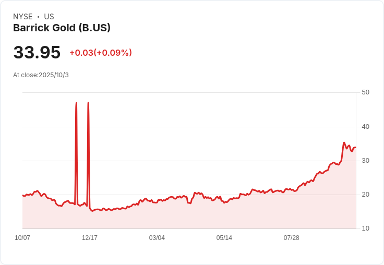The height and width of the screenshot is (265, 384).
Task: Click the At close:2025/10/3 date text
Action: tap(41, 75)
